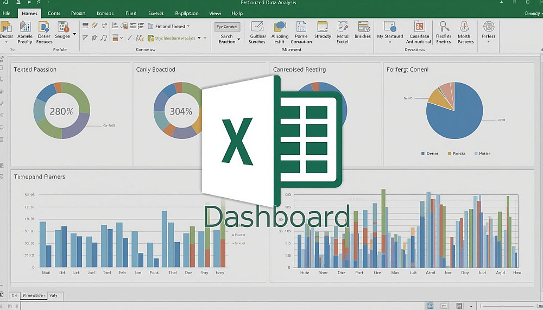Open the quick access toolbar customize arrow
This screenshot has width=543, height=310.
pos(48,2)
